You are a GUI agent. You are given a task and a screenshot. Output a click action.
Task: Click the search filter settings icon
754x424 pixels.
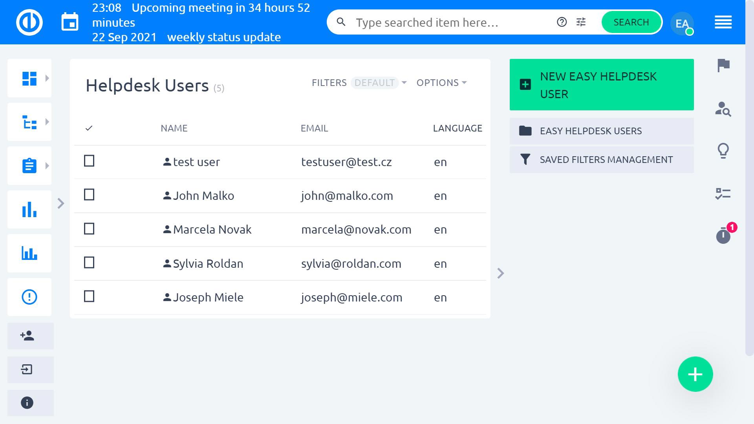pyautogui.click(x=581, y=22)
